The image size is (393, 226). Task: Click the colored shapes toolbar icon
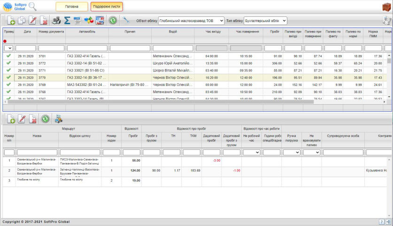click(89, 20)
